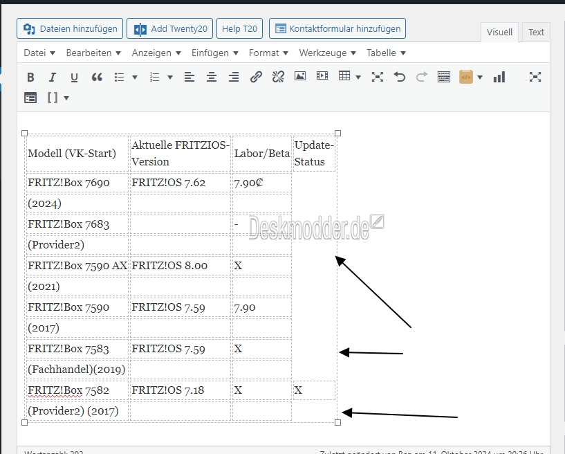Click the '(Provider2) (2017)' cell
565x454 pixels.
click(77, 411)
